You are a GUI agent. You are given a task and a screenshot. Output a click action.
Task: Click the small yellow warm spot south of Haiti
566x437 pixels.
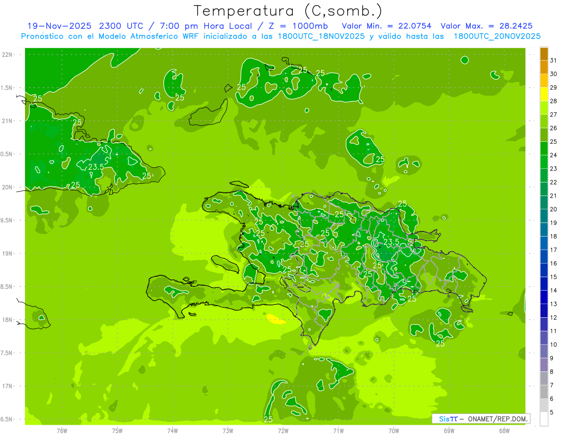[275, 320]
